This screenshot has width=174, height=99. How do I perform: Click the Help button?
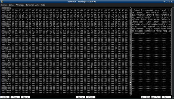tap(5, 97)
